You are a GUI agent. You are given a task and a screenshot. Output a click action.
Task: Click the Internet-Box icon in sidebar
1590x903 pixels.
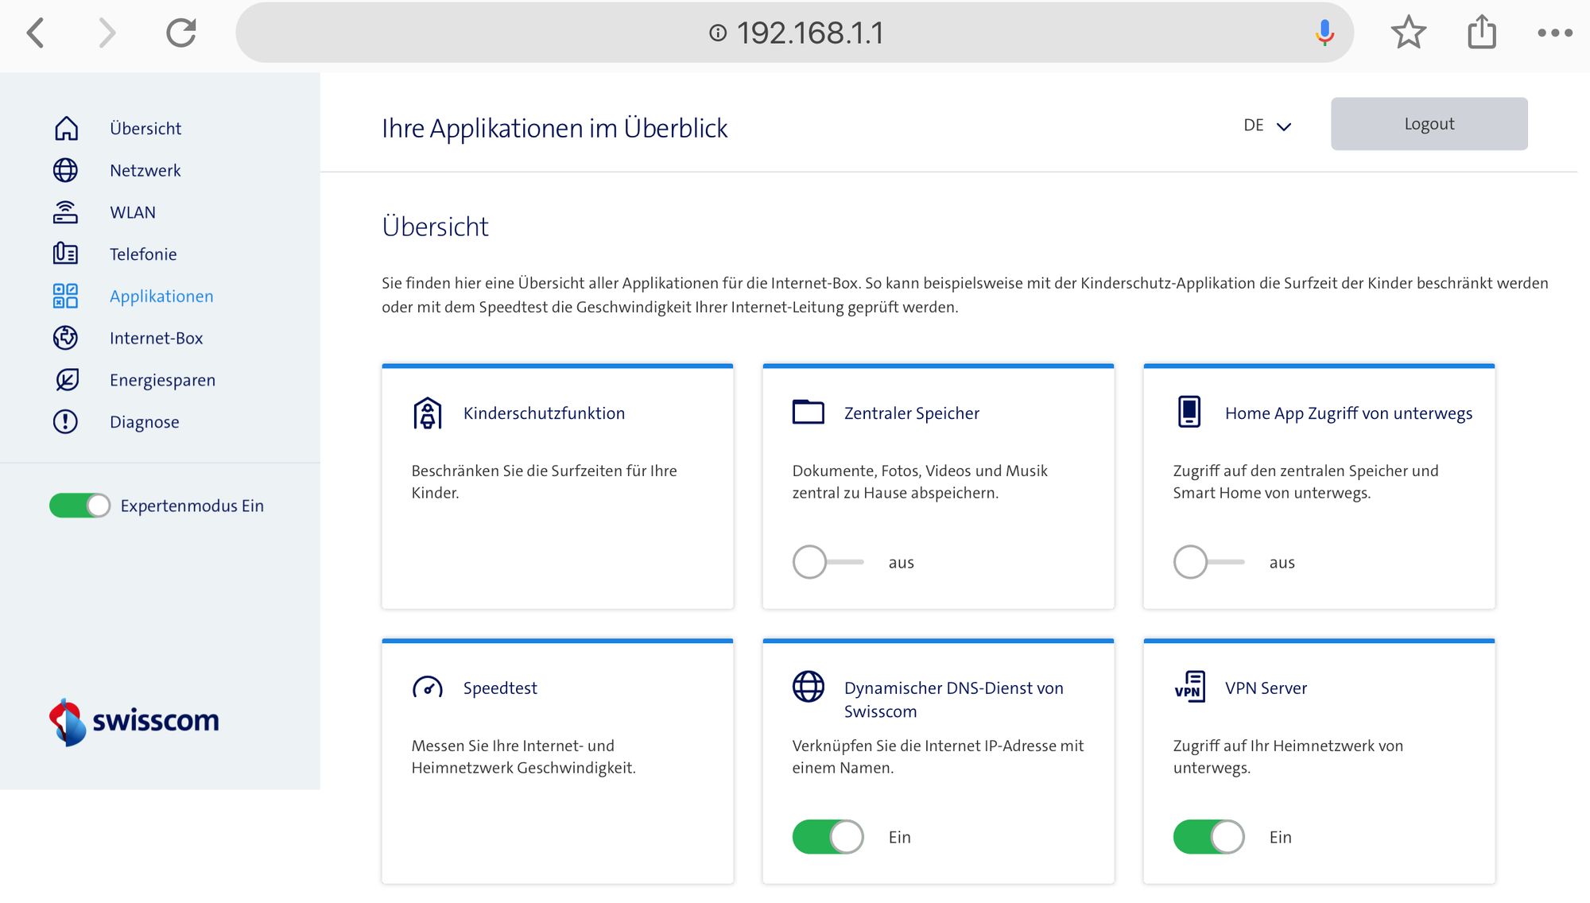point(65,338)
